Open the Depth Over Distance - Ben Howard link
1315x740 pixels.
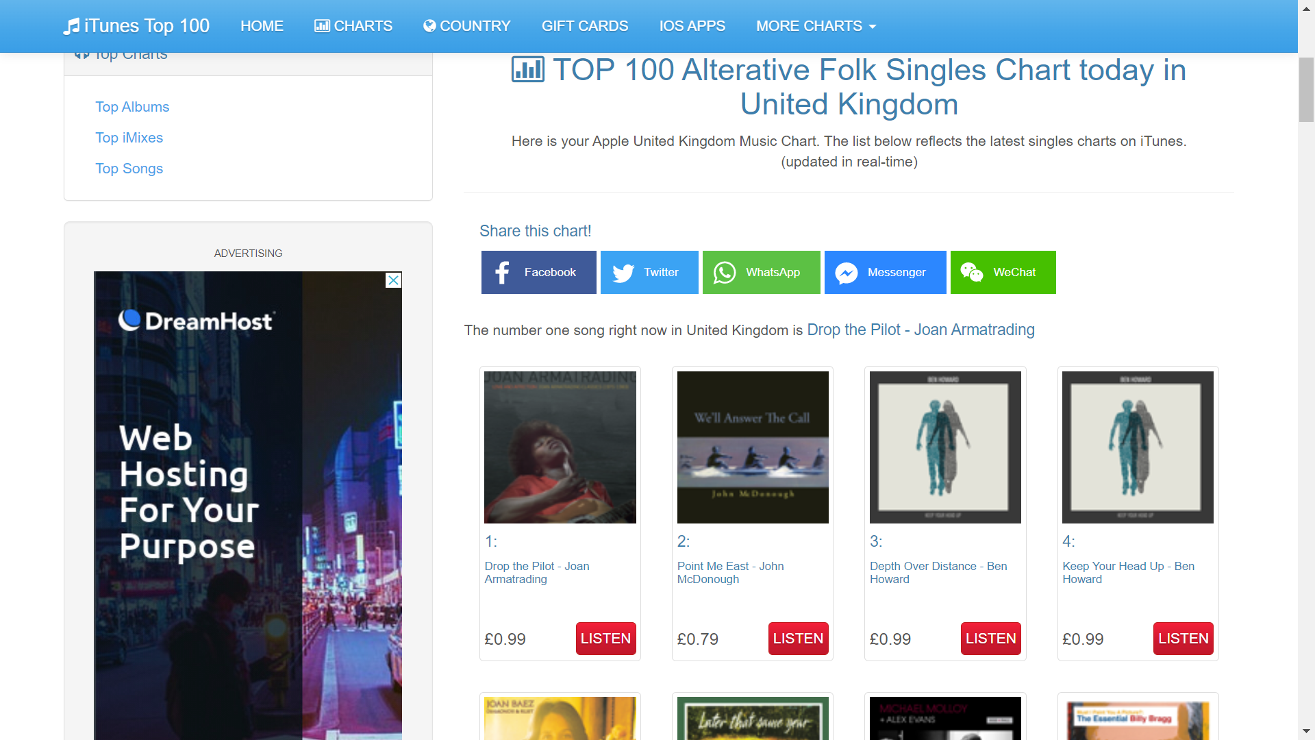[x=938, y=573]
